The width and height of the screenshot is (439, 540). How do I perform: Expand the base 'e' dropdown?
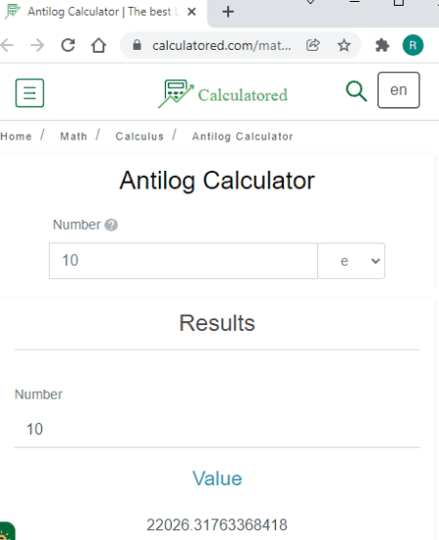[351, 261]
